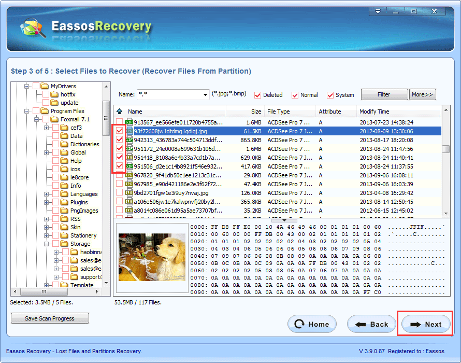
Task: Click the Skin folder icon
Action: [x=64, y=227]
